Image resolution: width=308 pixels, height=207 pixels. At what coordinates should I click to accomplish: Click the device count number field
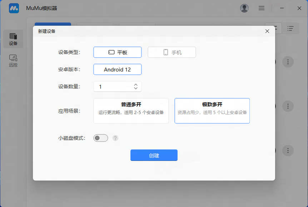(113, 87)
